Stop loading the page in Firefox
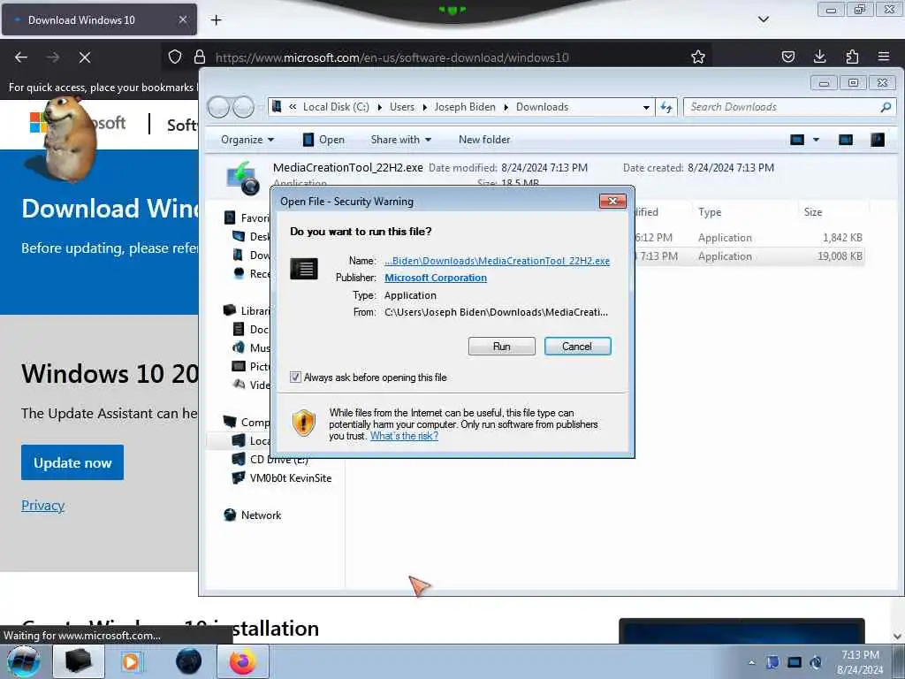 (x=84, y=57)
